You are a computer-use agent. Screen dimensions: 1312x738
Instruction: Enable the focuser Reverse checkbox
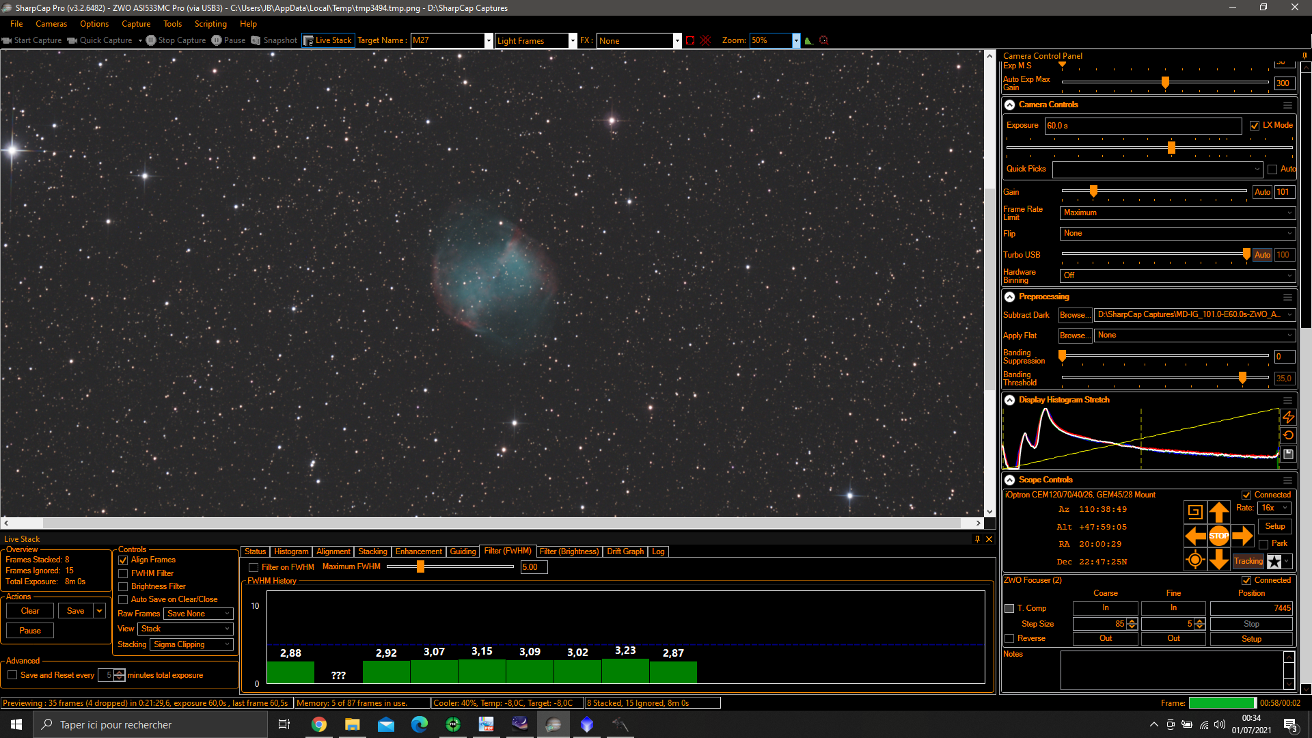(x=1009, y=639)
